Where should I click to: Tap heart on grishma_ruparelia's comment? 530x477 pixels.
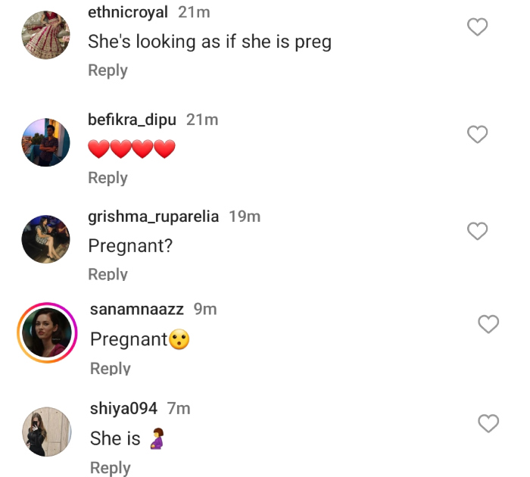(x=477, y=231)
